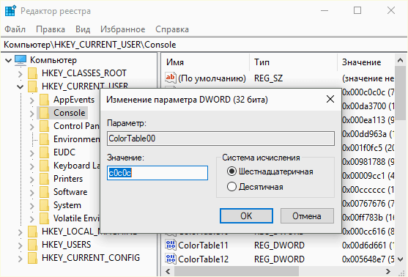Viewport: 408px width, 277px height.
Task: Click the DWORD icon beside ColorTable11
Action: click(171, 245)
